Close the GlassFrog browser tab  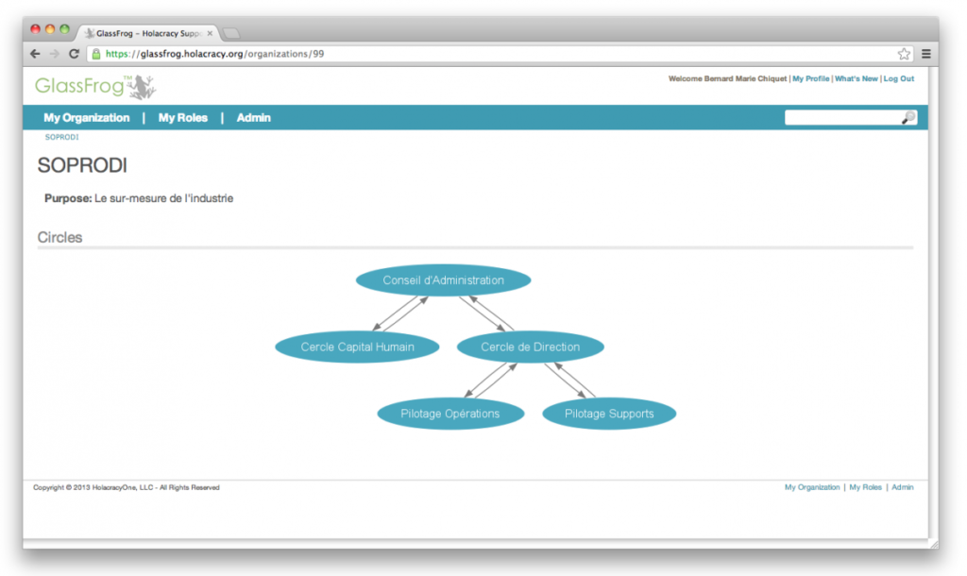coord(210,33)
